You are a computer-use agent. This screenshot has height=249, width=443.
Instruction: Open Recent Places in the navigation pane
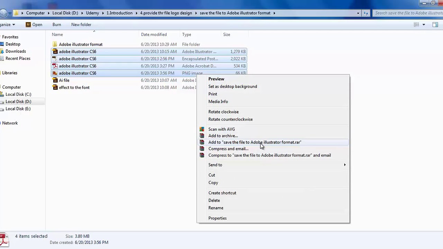(x=18, y=58)
